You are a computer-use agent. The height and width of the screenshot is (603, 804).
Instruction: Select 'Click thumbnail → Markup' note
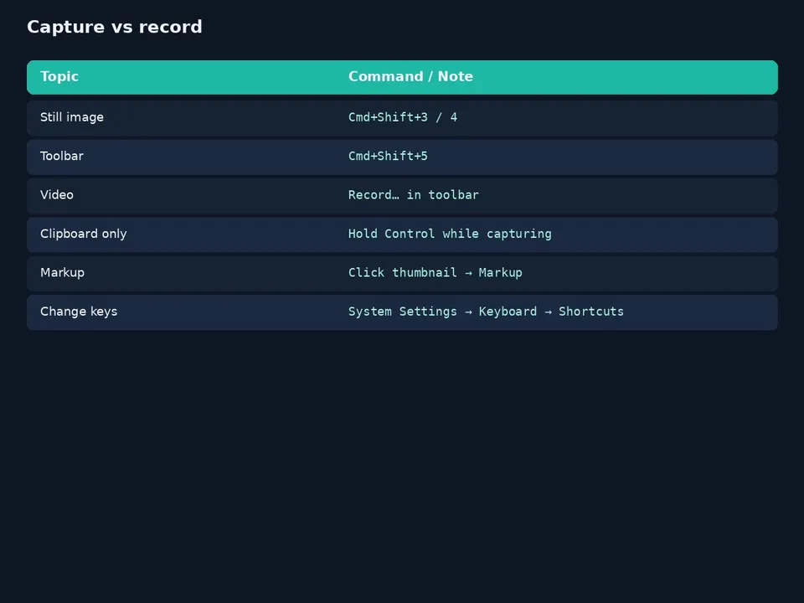(x=435, y=273)
